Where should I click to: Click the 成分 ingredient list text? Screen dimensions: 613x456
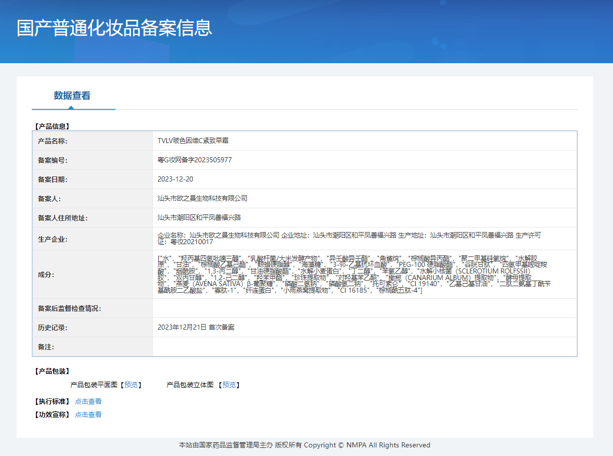coord(354,274)
